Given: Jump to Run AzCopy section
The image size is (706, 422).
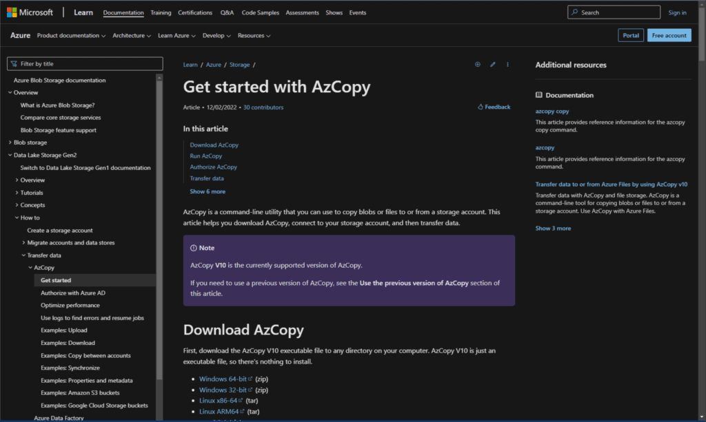Looking at the screenshot, I should click(x=205, y=156).
